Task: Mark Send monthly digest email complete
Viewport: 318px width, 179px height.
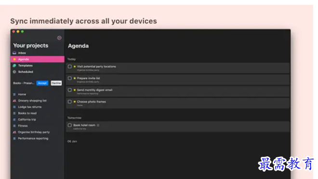Action: click(x=70, y=90)
